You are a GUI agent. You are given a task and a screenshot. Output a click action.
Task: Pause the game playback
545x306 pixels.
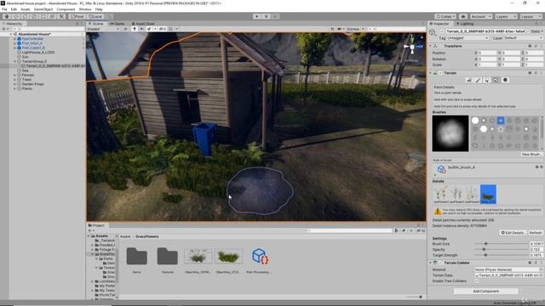(267, 16)
